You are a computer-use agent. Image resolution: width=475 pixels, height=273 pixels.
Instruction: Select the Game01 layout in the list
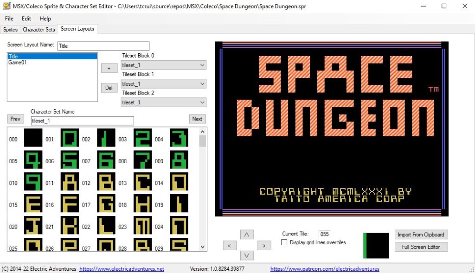(52, 63)
